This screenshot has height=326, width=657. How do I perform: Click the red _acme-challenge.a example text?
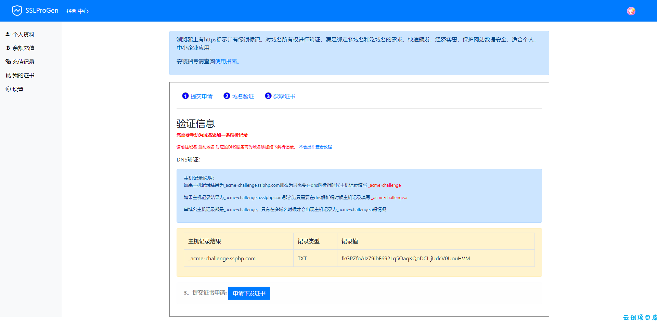tap(389, 198)
